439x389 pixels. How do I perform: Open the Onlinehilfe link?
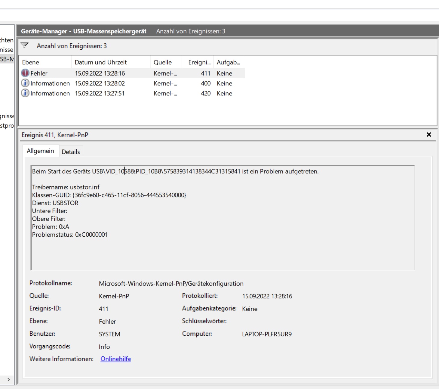(x=116, y=359)
